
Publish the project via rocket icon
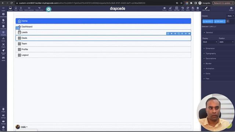[x=170, y=9]
